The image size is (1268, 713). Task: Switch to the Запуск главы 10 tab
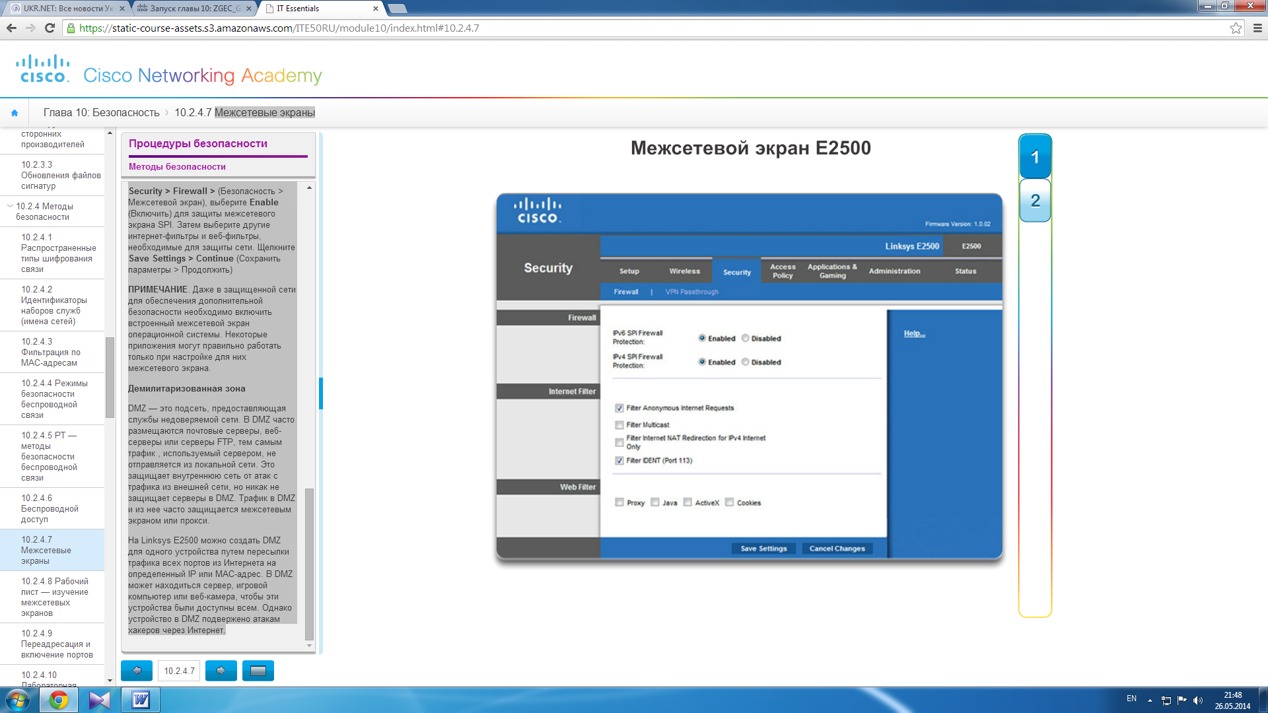195,9
